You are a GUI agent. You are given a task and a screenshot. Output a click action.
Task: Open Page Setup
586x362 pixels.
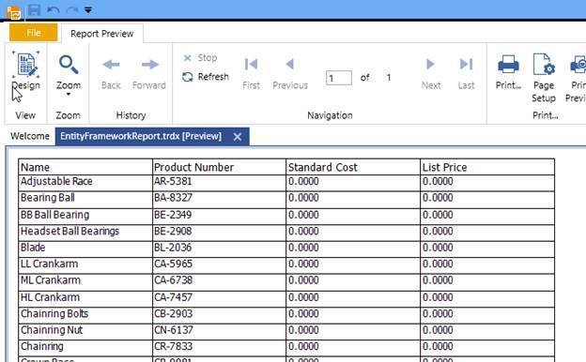(x=544, y=78)
